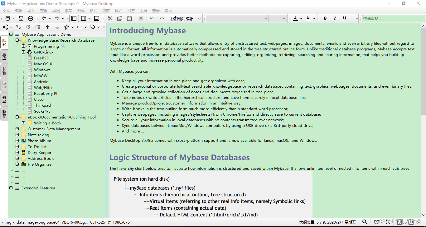Open the 网页 编辑 mode dropdown arrow
This screenshot has height=227, width=426.
(199, 19)
